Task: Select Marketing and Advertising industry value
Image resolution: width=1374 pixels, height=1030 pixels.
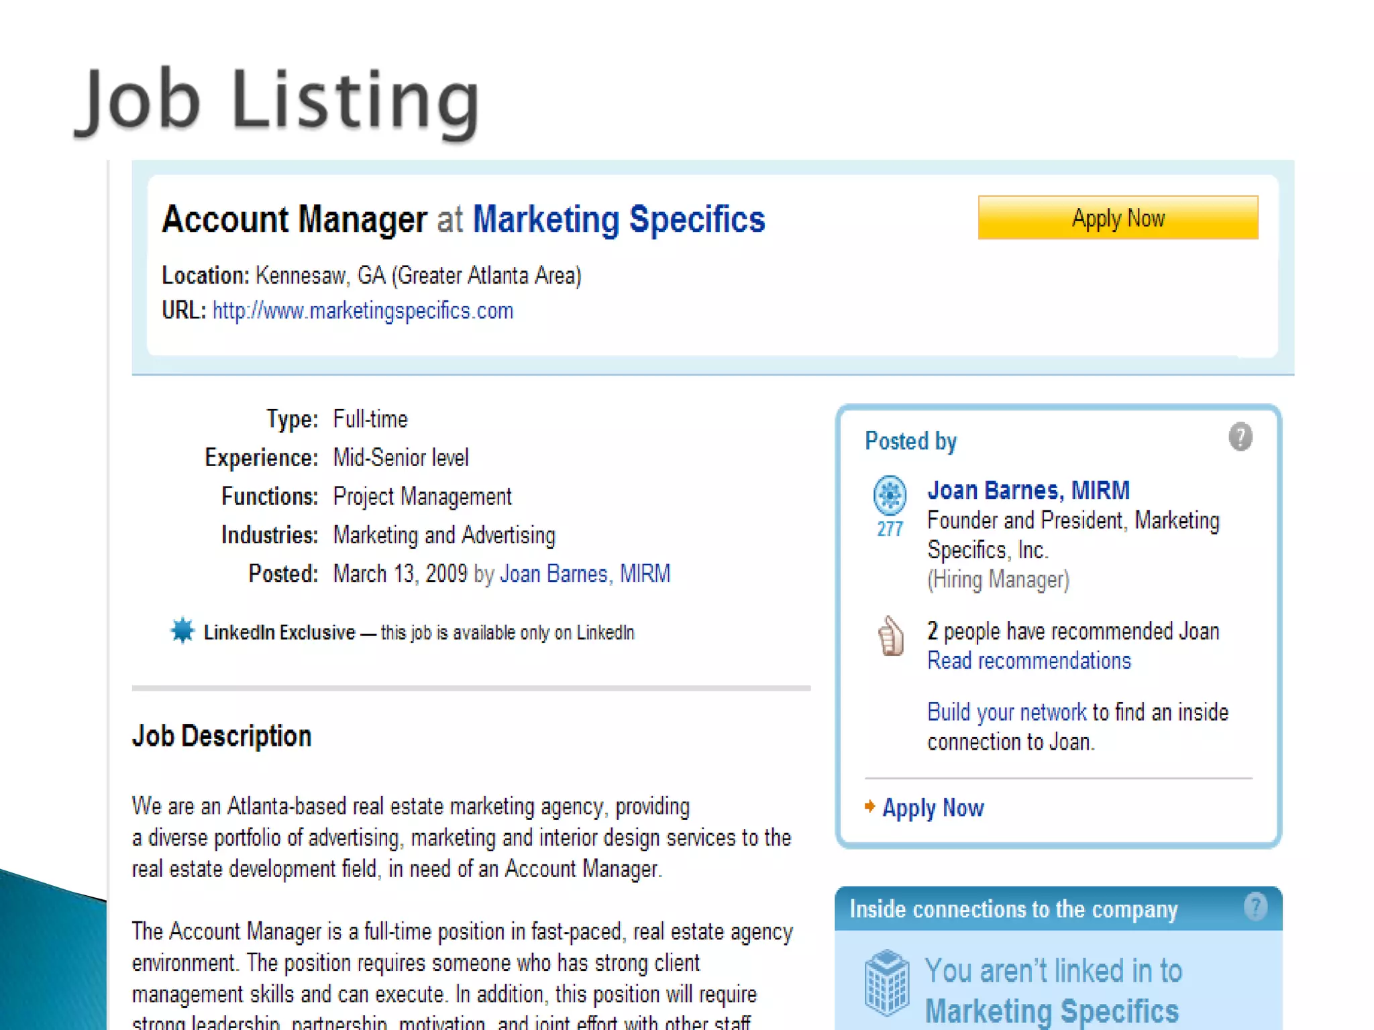Action: click(x=444, y=536)
